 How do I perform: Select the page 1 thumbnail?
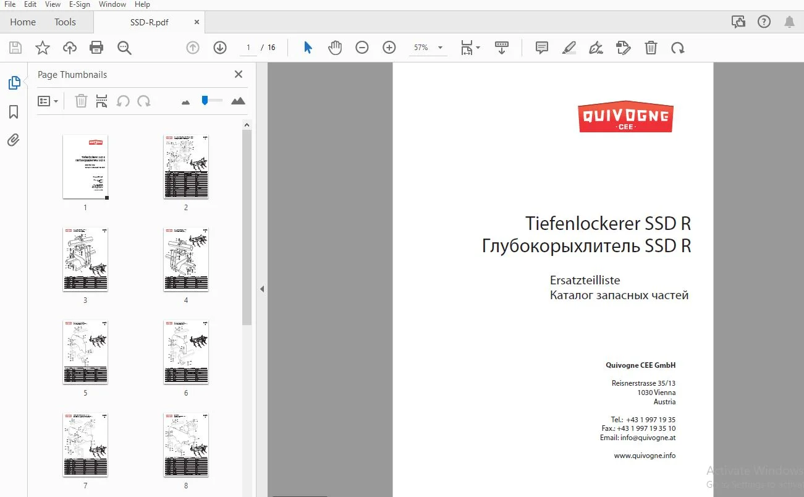tap(85, 167)
